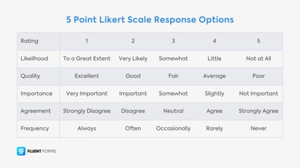The image size is (300, 168).
Task: Click the rating number 3 header
Action: pyautogui.click(x=173, y=41)
